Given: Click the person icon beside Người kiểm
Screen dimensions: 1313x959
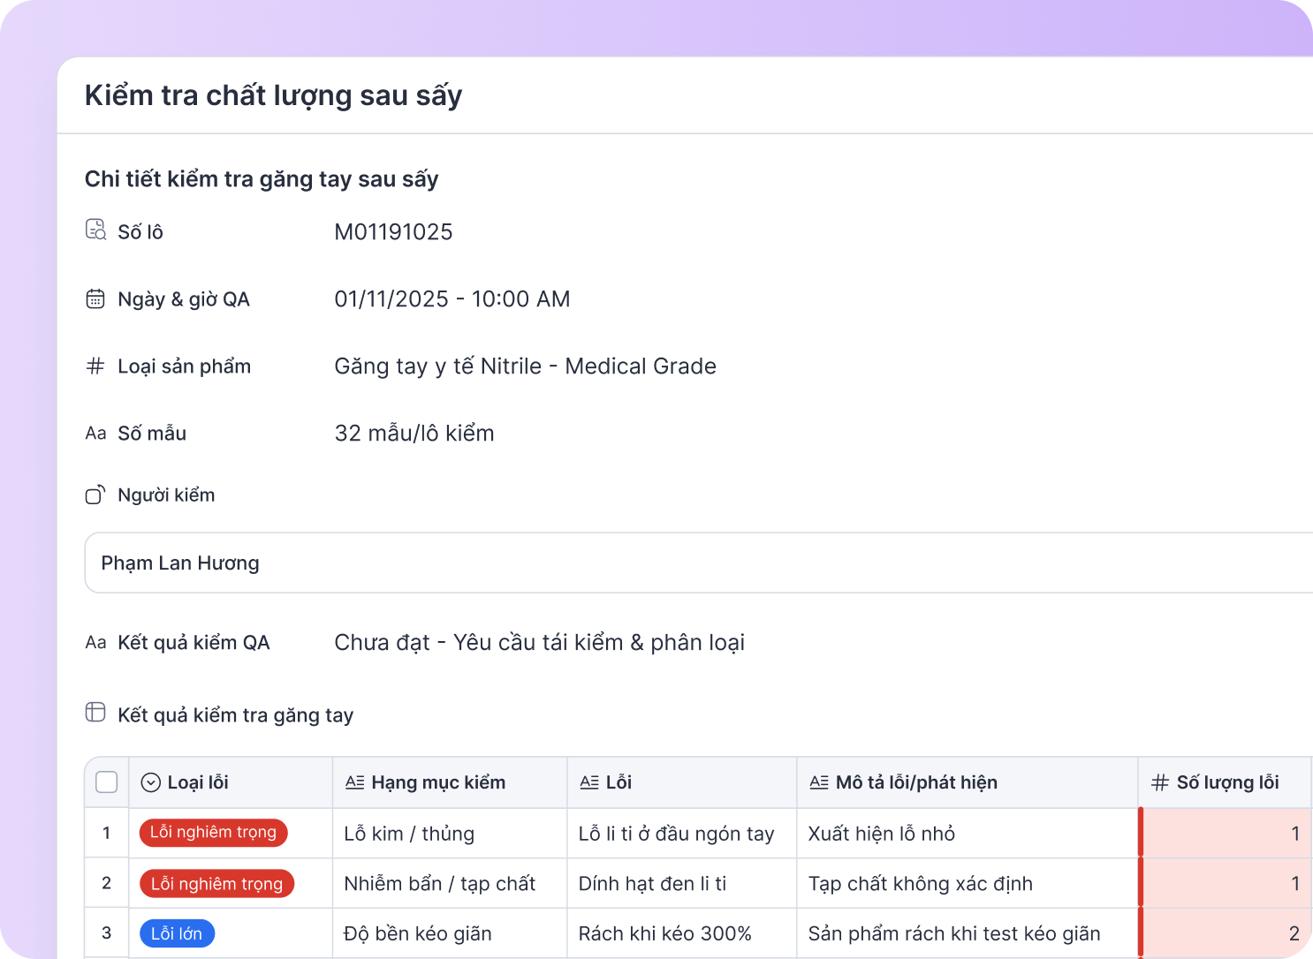Looking at the screenshot, I should 95,495.
